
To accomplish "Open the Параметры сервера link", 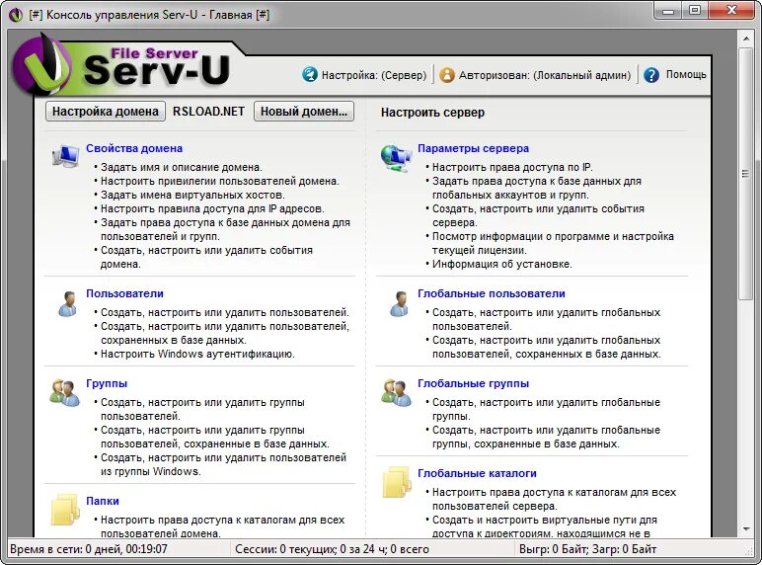I will tap(474, 148).
